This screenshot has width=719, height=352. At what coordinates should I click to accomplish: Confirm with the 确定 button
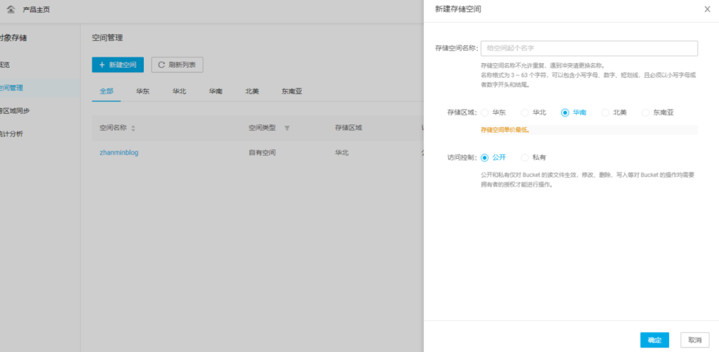tap(654, 340)
